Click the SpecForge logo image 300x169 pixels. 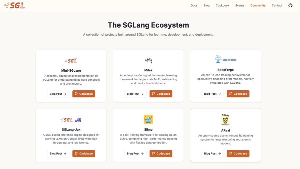225,59
